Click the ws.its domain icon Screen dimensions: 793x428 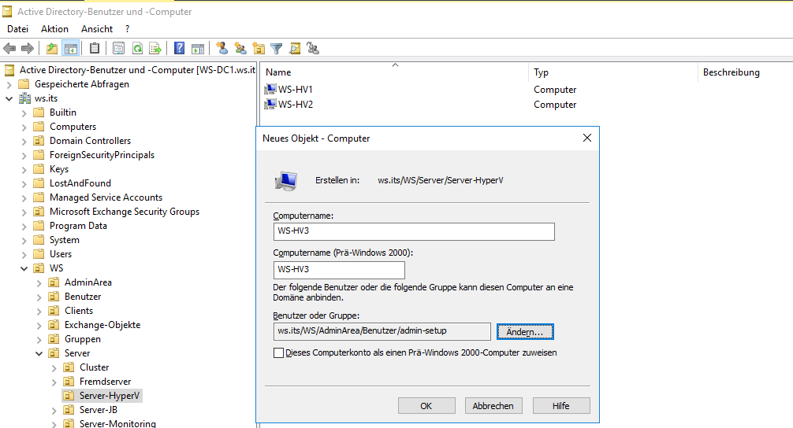coord(24,98)
